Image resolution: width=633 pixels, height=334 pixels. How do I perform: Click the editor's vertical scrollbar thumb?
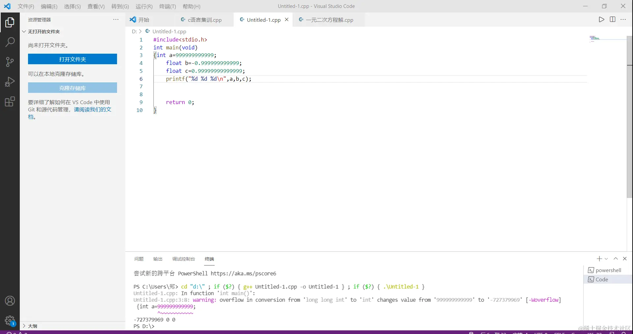tap(630, 117)
